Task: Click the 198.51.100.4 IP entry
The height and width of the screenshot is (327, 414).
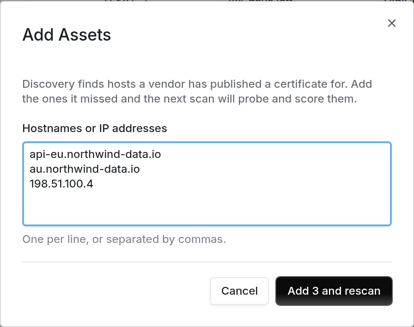Action: pos(61,184)
